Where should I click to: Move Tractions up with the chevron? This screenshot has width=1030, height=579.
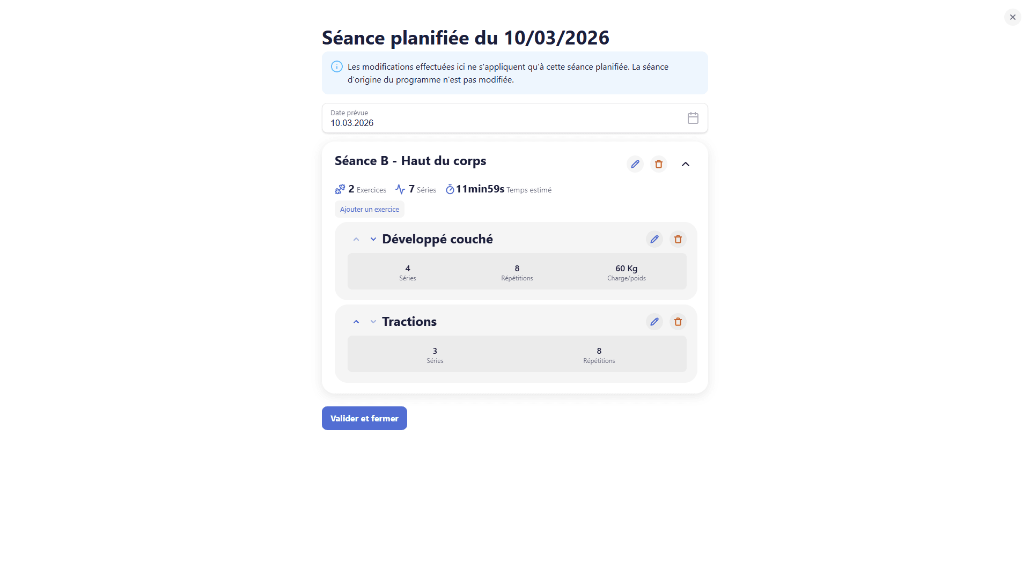[x=356, y=322]
